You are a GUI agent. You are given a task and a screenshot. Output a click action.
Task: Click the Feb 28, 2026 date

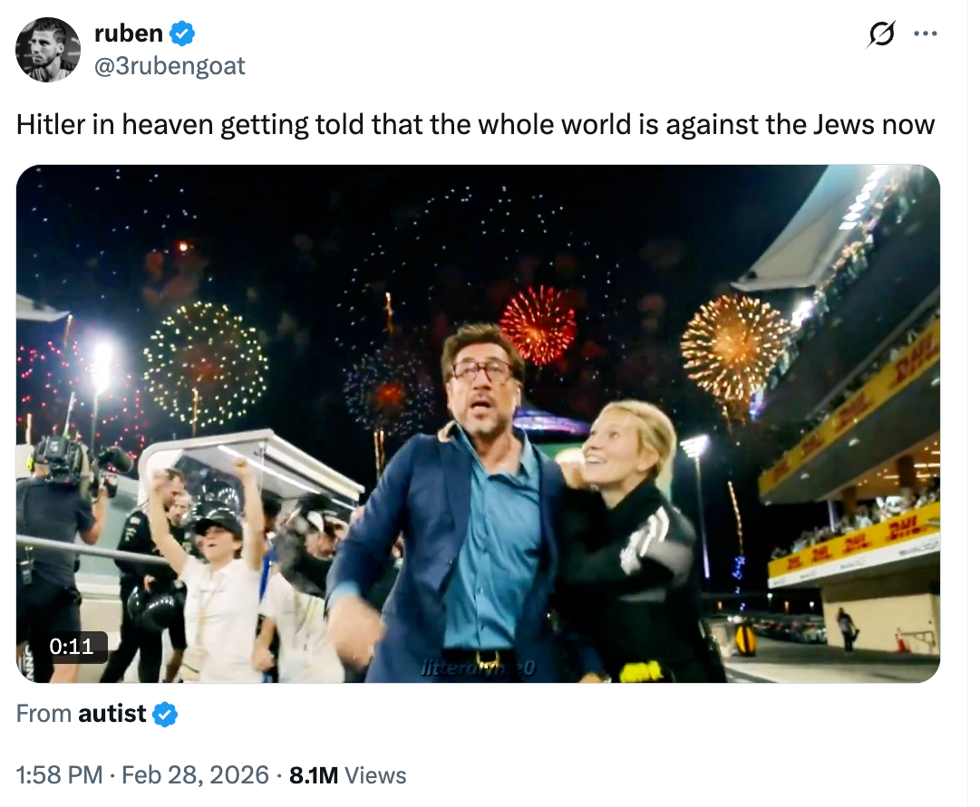(195, 775)
